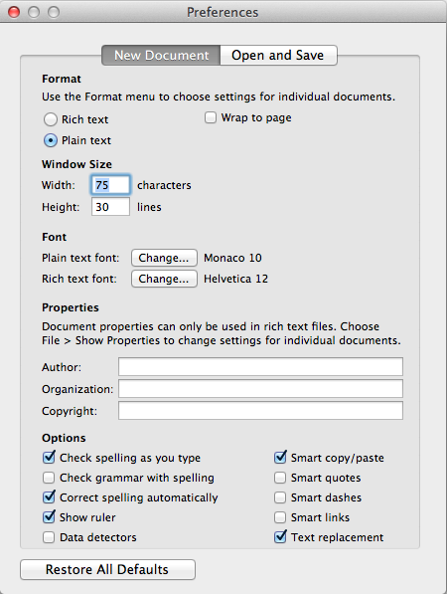Click the Copyright text field
This screenshot has height=594, width=447.
pos(260,411)
